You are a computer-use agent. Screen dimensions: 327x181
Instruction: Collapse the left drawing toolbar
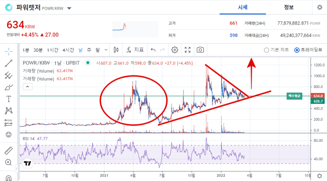[17, 169]
